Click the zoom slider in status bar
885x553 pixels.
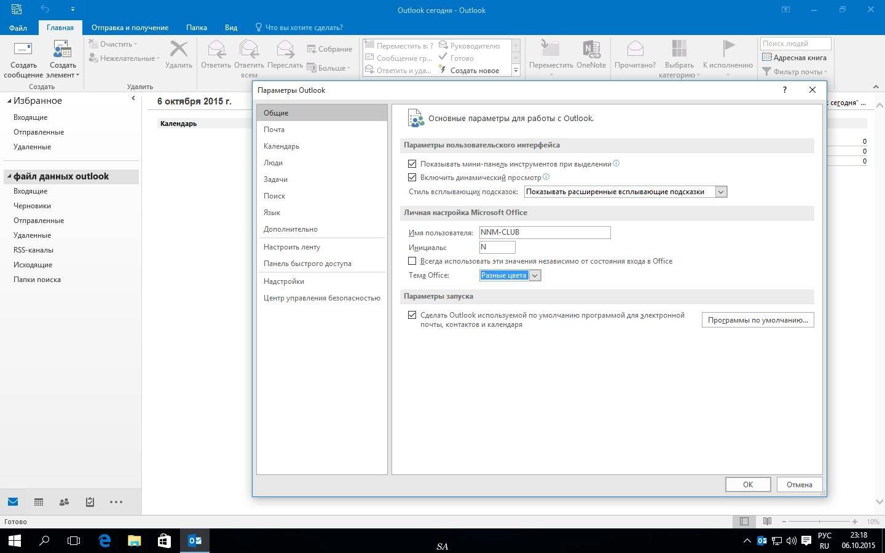click(819, 521)
